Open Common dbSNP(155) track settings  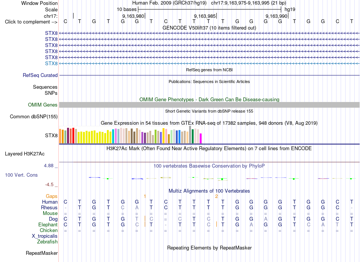point(34,117)
